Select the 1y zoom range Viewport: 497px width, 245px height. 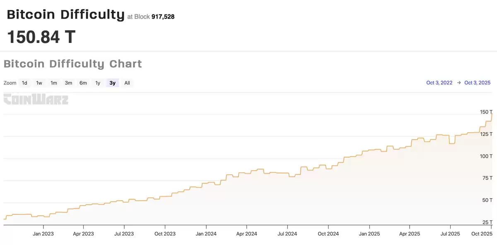click(x=97, y=83)
